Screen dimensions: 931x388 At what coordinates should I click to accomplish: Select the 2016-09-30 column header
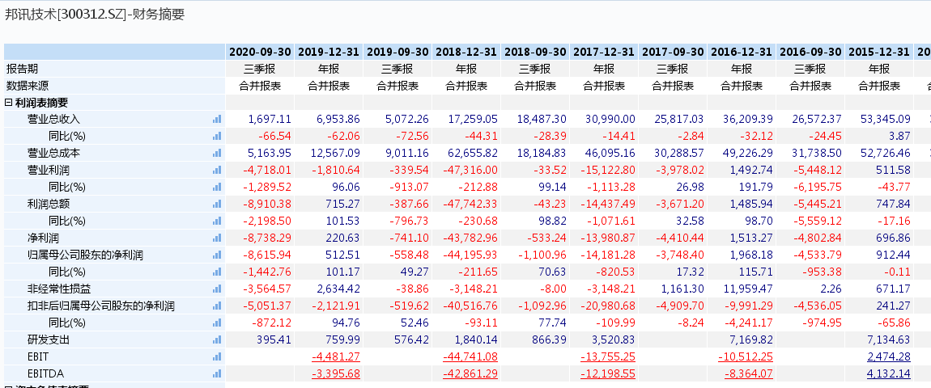tap(810, 52)
